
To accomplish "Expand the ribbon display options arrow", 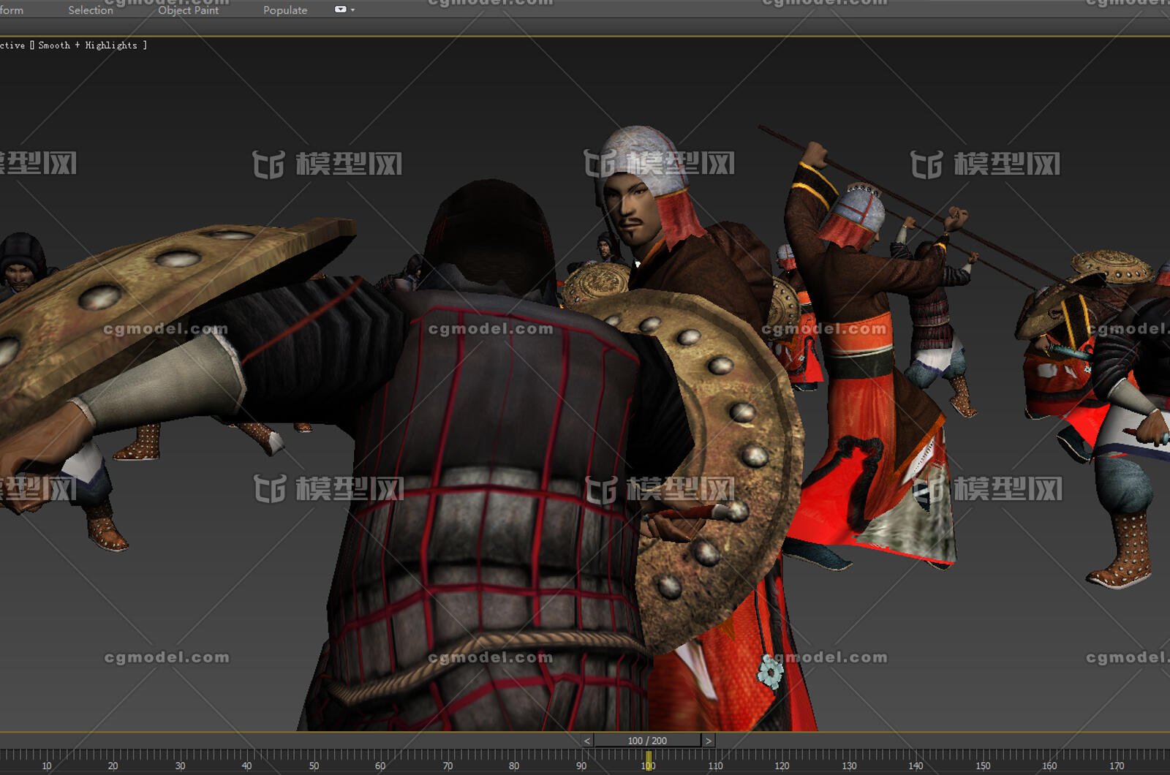I will tap(353, 10).
